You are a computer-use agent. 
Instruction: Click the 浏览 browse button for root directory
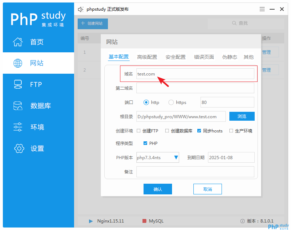pyautogui.click(x=242, y=116)
